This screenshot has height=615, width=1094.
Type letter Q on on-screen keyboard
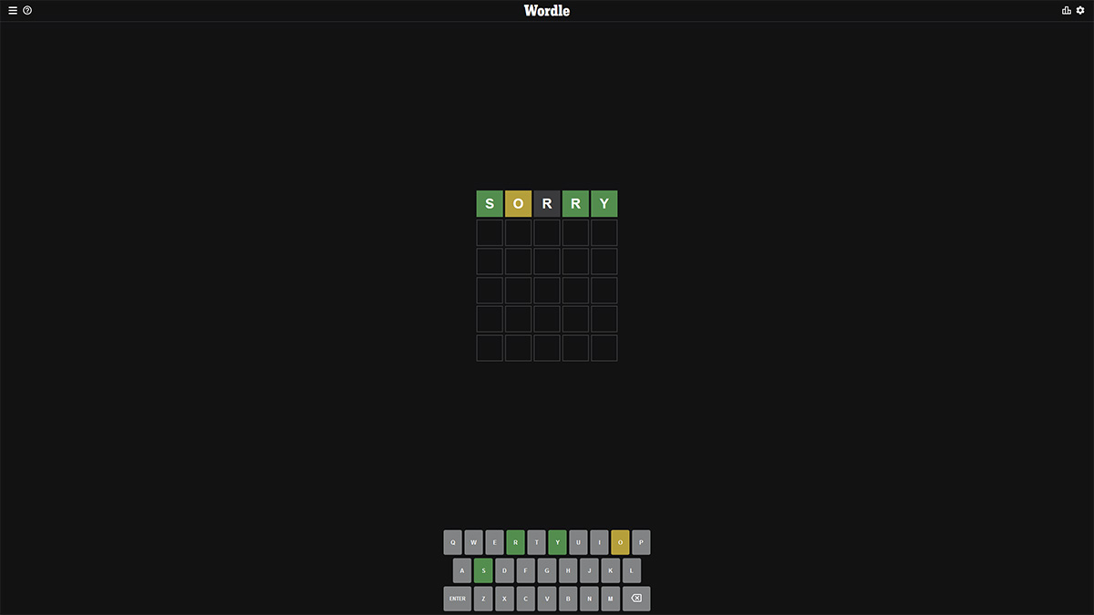point(452,542)
